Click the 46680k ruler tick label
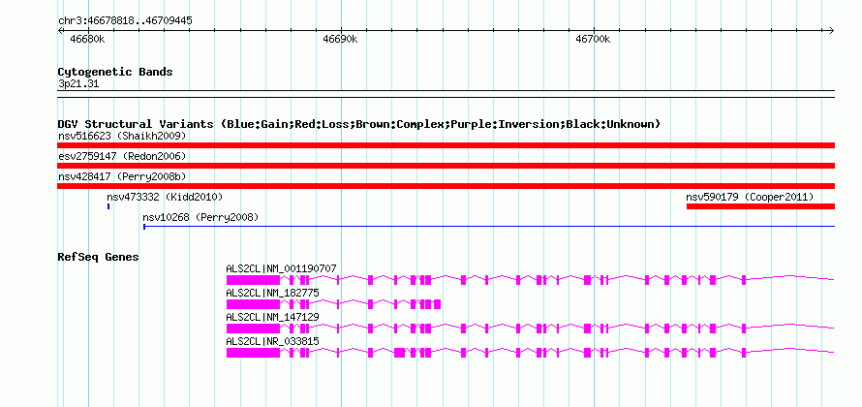 pos(88,40)
